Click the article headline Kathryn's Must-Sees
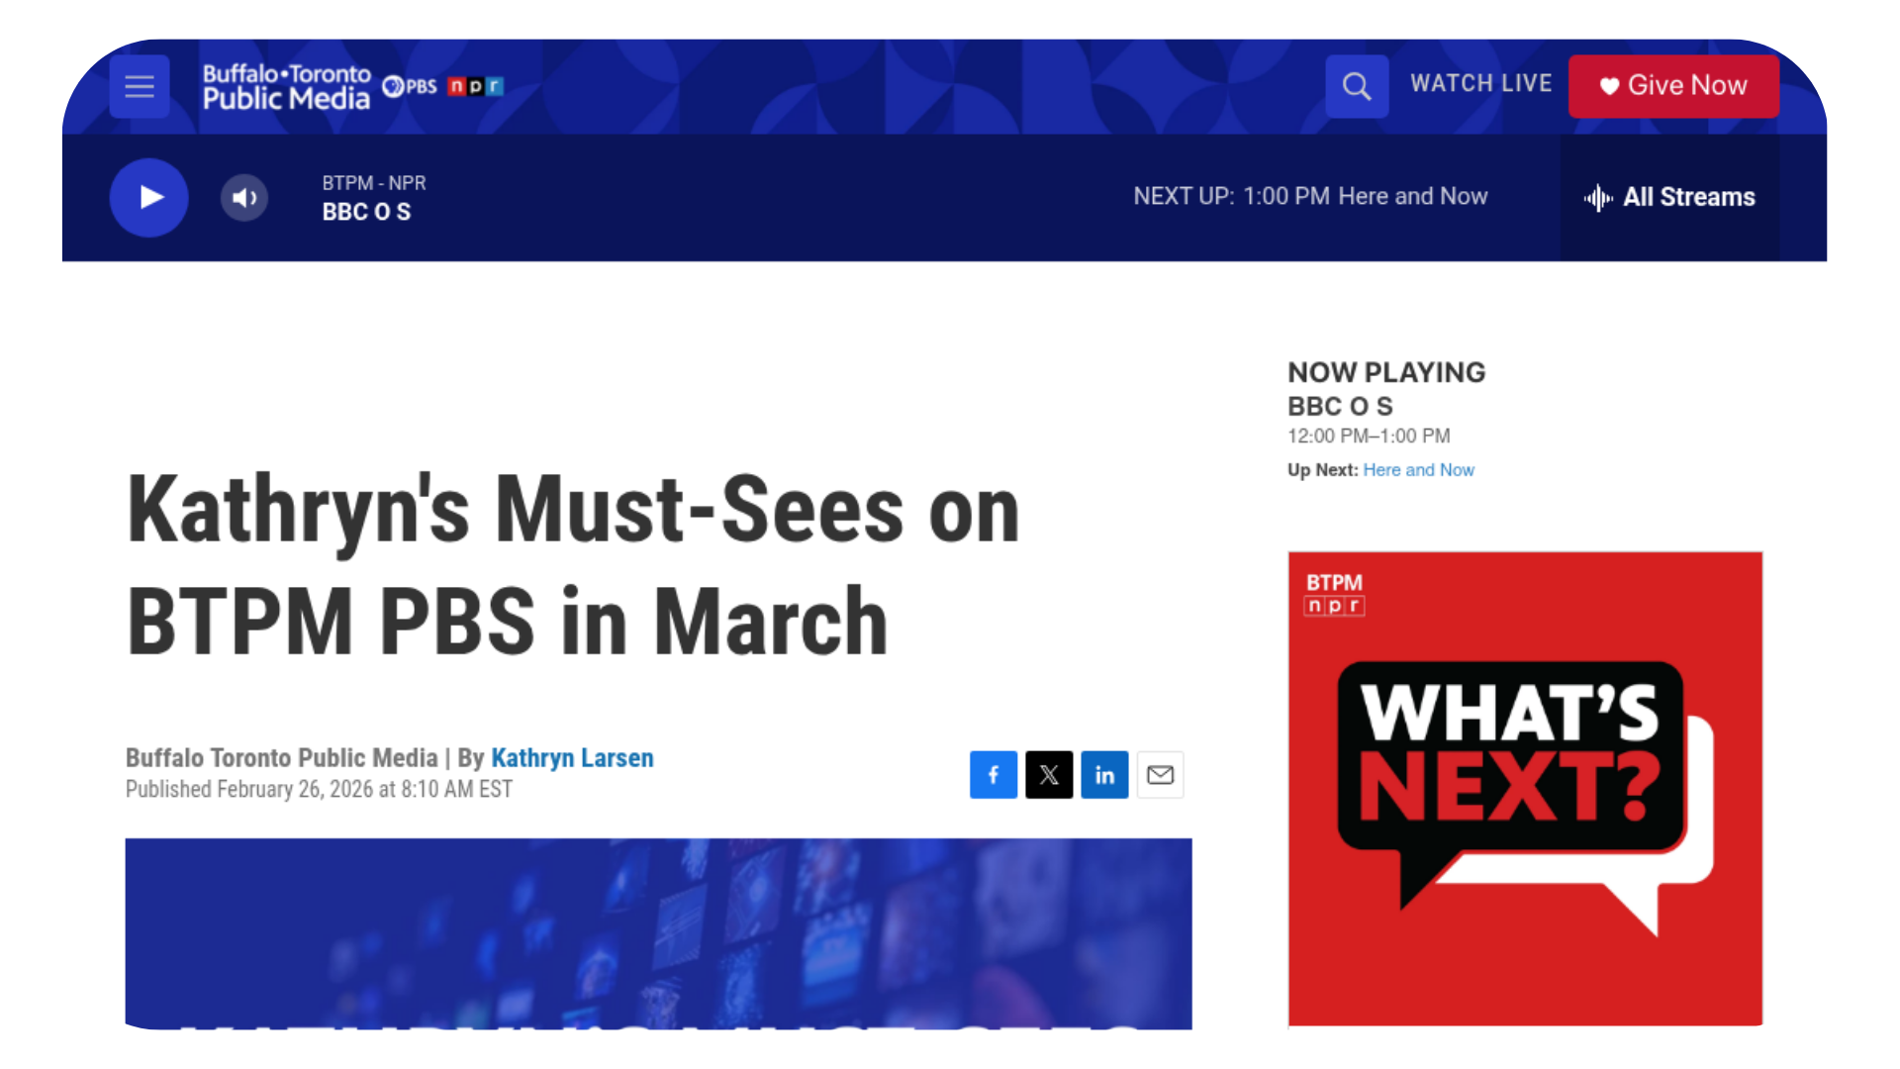 (572, 564)
